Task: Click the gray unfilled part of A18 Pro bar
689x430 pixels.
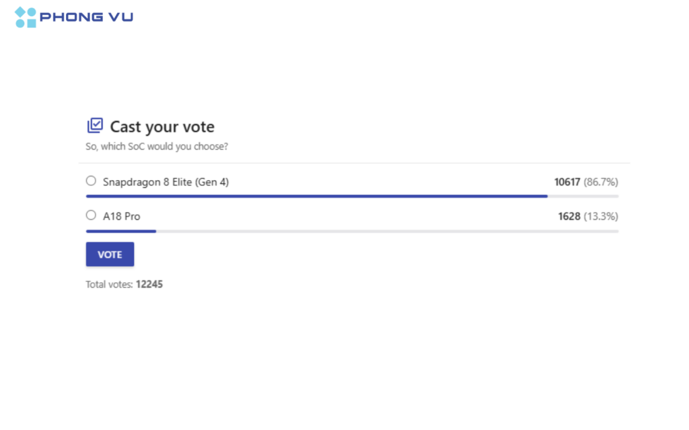Action: [387, 231]
